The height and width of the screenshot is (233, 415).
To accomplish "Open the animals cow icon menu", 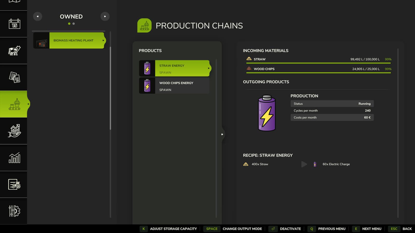I will click(14, 50).
